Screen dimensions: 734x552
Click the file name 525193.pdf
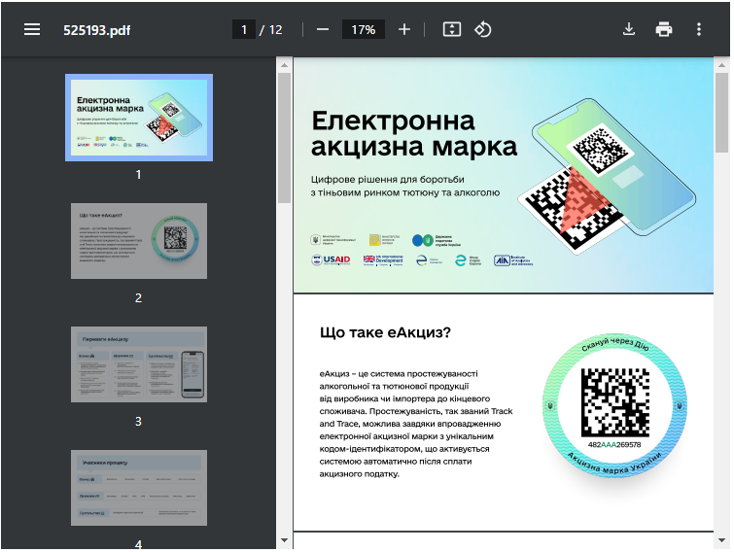pos(97,30)
